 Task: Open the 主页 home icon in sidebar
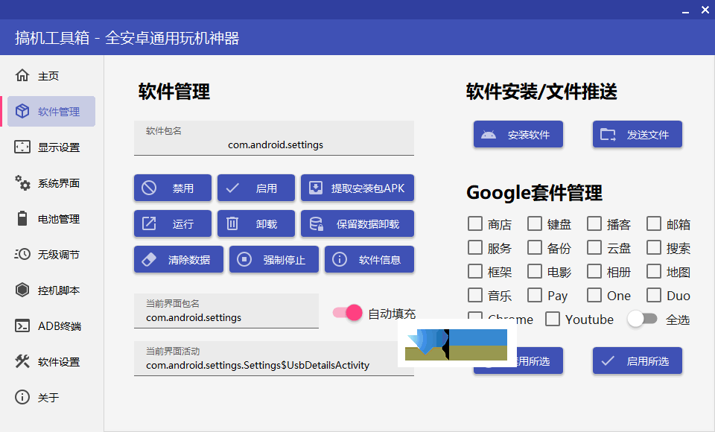pos(22,75)
